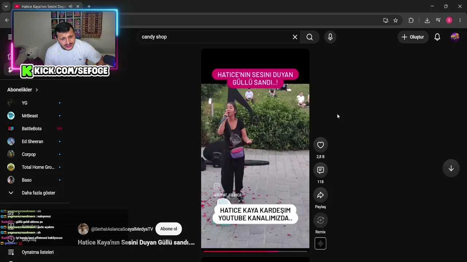Screen dimensions: 467x262
Task: Show Chrome downloads
Action: click(427, 20)
